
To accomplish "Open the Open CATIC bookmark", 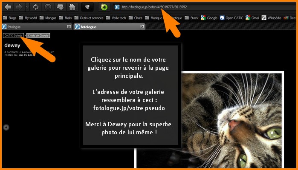I will pos(231,18).
